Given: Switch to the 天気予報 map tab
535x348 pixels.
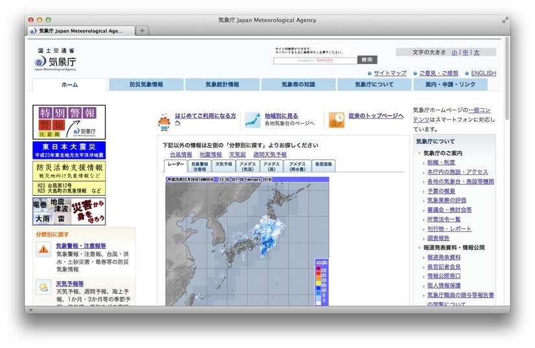Looking at the screenshot, I should (224, 166).
